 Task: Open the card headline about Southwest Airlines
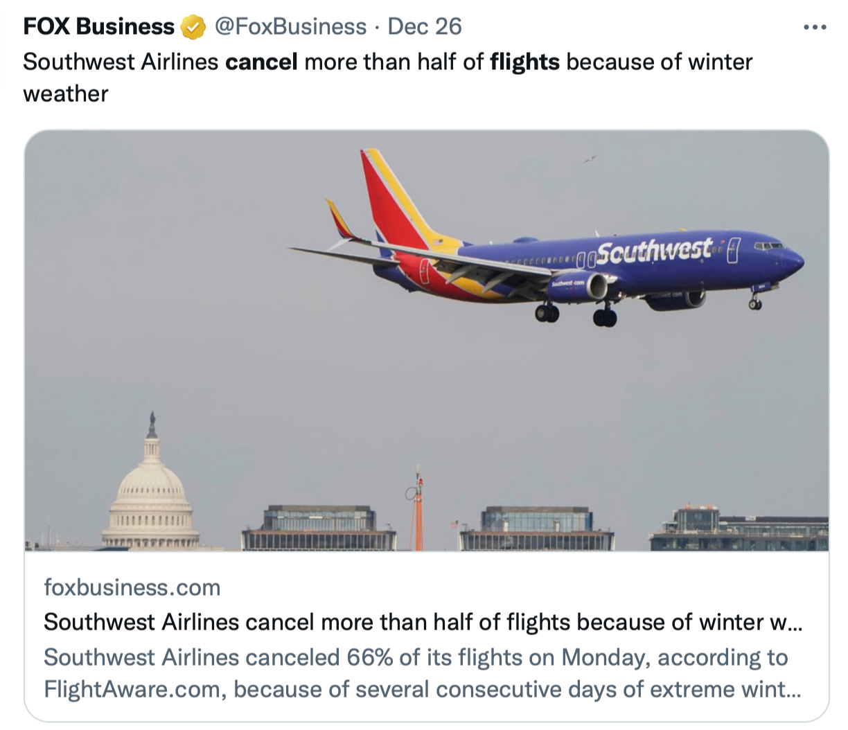click(423, 622)
